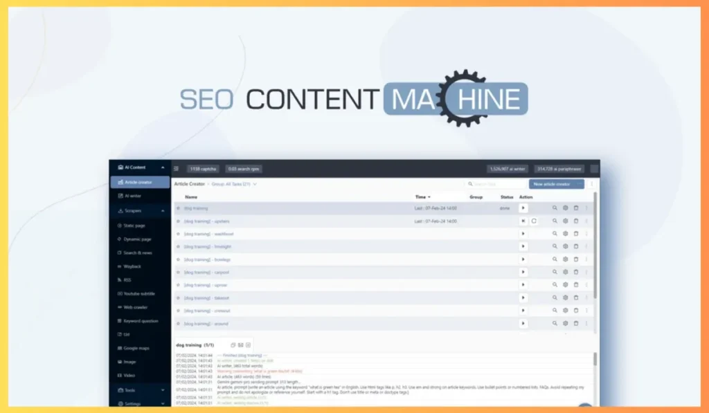709x413 pixels.
Task: Copy the dog training log output
Action: pyautogui.click(x=233, y=345)
